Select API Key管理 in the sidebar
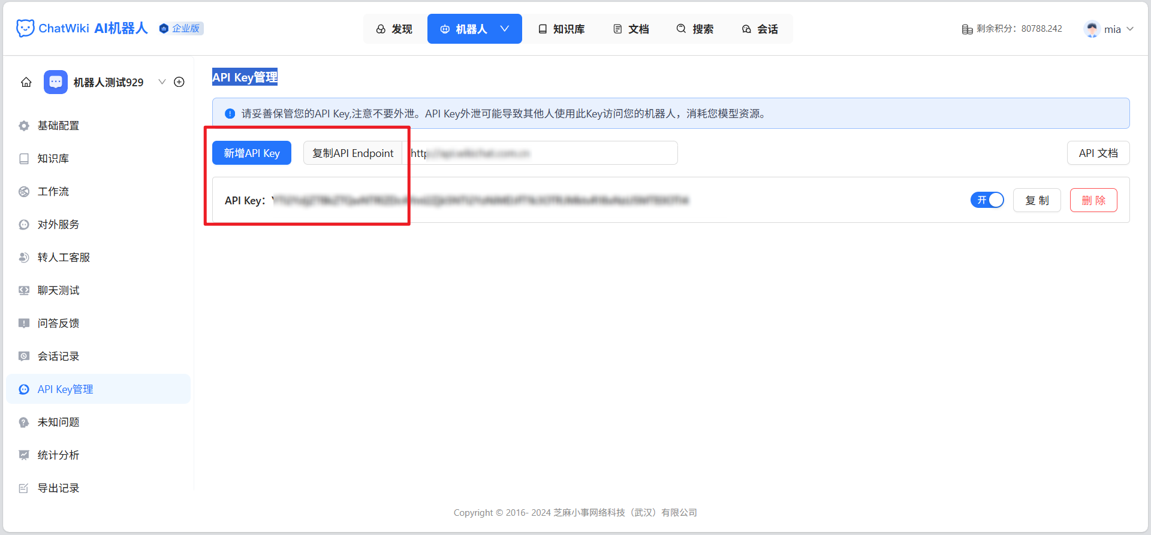The height and width of the screenshot is (535, 1151). (x=98, y=389)
